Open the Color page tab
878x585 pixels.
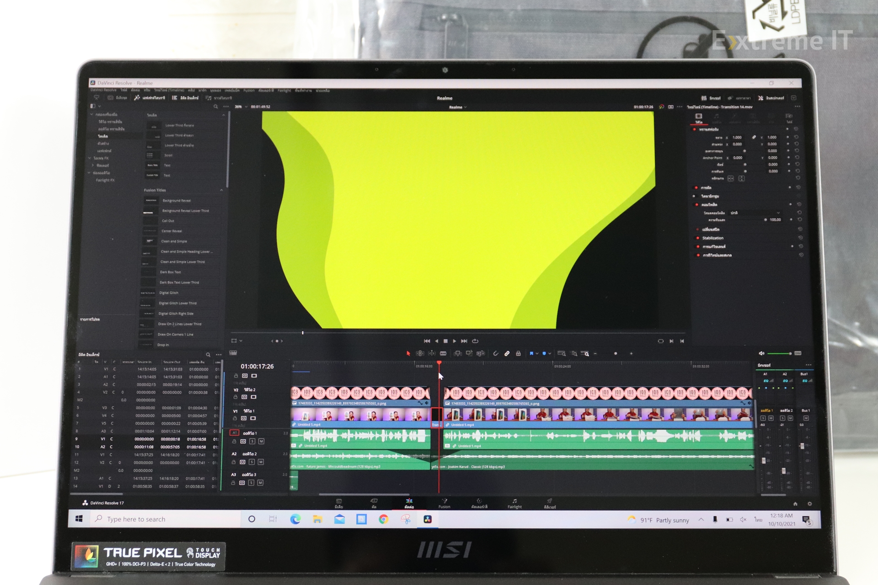click(x=479, y=503)
